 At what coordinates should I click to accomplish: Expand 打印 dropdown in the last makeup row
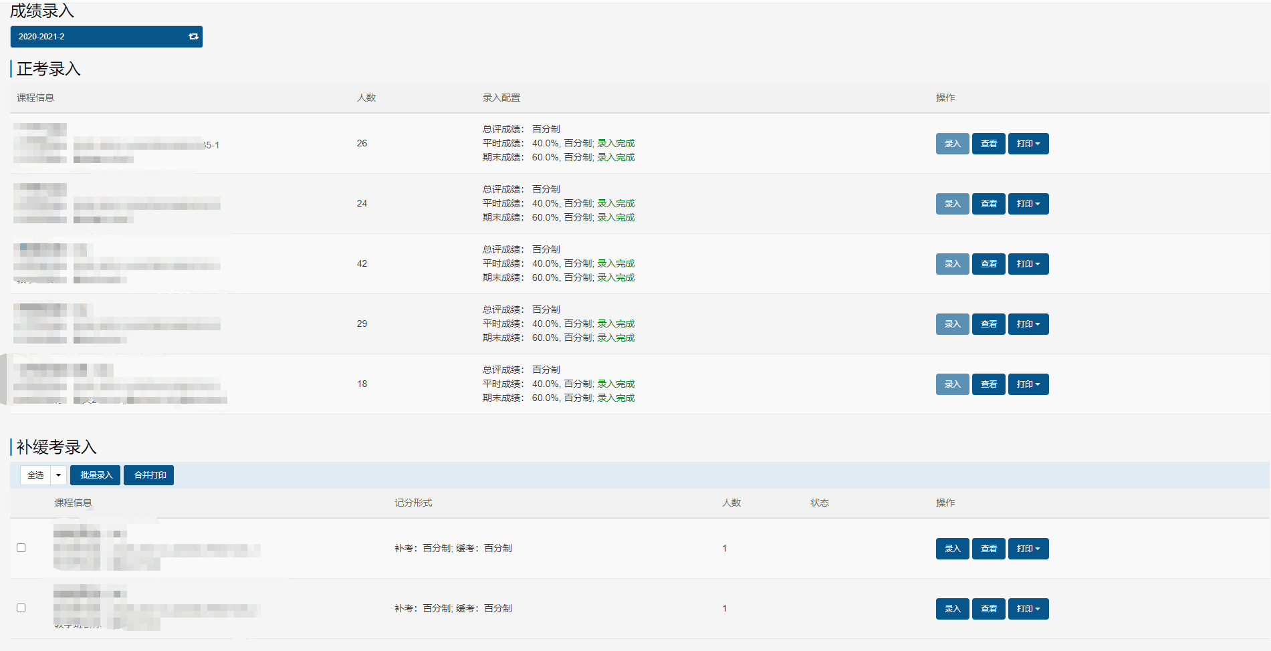pos(1028,609)
